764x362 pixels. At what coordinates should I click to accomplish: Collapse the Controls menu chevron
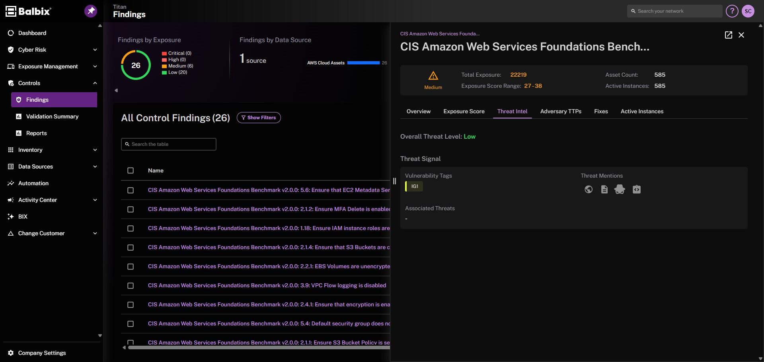pos(95,83)
